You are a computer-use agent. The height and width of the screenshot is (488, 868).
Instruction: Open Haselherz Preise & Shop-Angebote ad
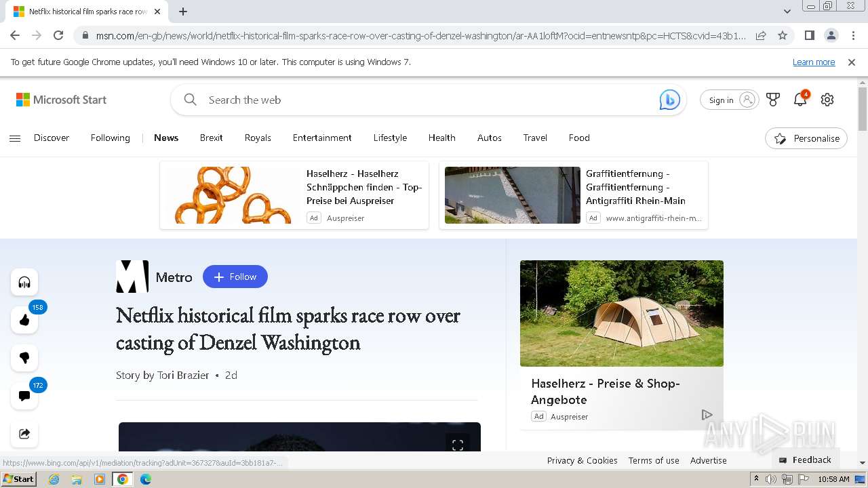click(606, 392)
